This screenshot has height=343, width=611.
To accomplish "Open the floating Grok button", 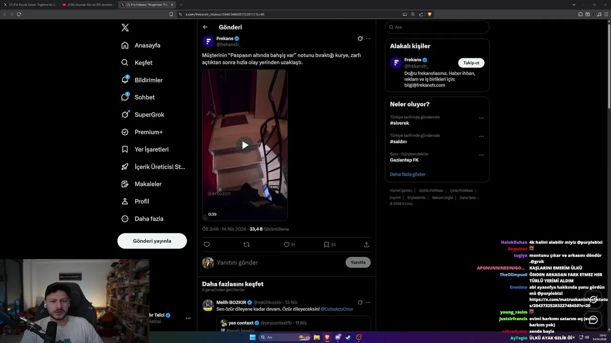I will [593, 300].
